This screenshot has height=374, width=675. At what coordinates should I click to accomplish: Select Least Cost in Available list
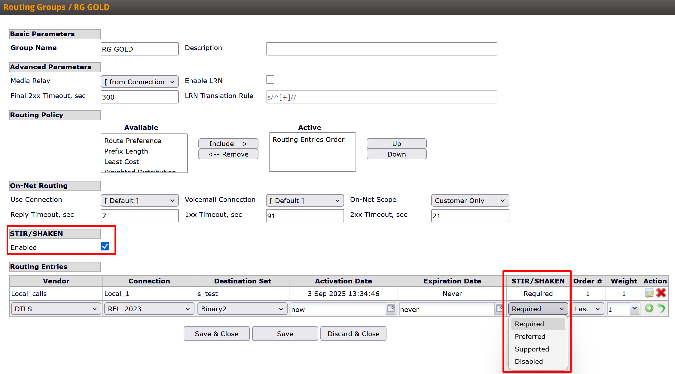(x=122, y=162)
